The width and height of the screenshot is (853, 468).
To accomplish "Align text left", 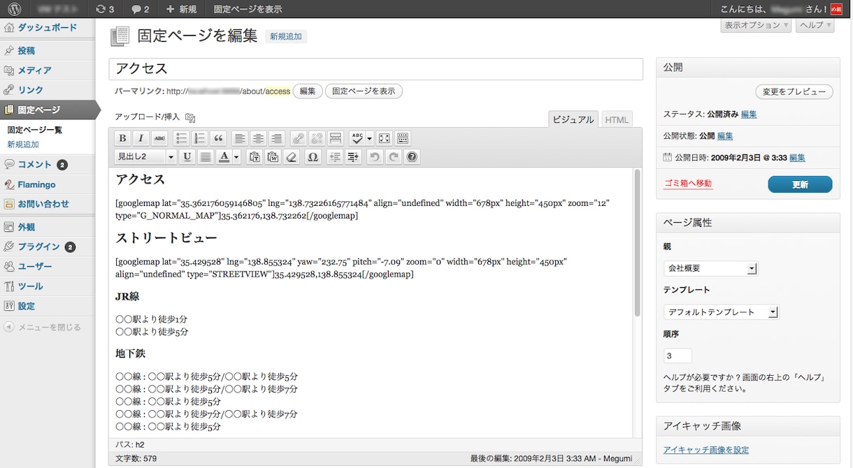I will coord(240,138).
